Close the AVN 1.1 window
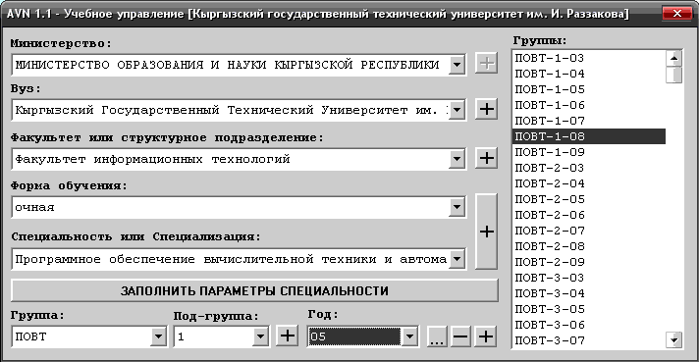Image resolution: width=699 pixels, height=362 pixels. pos(677,14)
